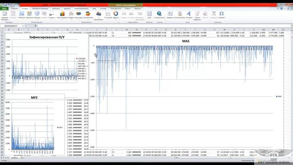Open the Картинка clip art tool

pos(29,15)
